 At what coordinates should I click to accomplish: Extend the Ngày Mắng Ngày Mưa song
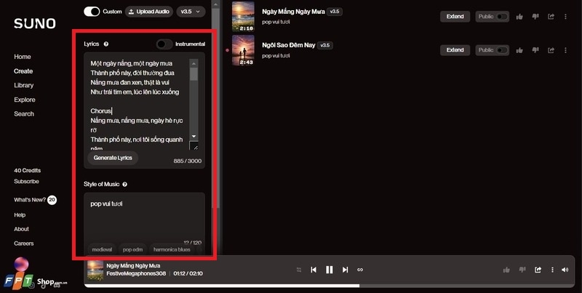pos(455,17)
